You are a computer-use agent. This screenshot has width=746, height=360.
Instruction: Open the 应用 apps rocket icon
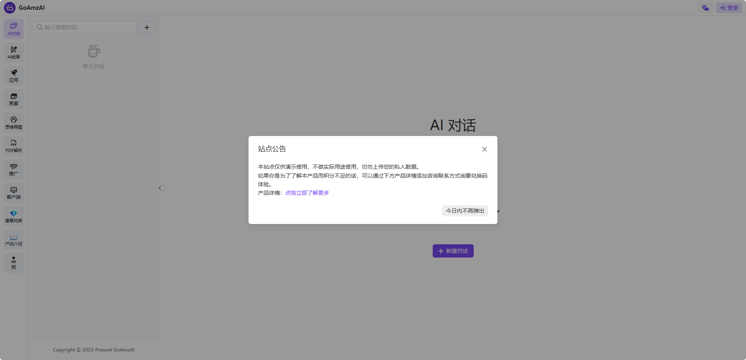14,76
